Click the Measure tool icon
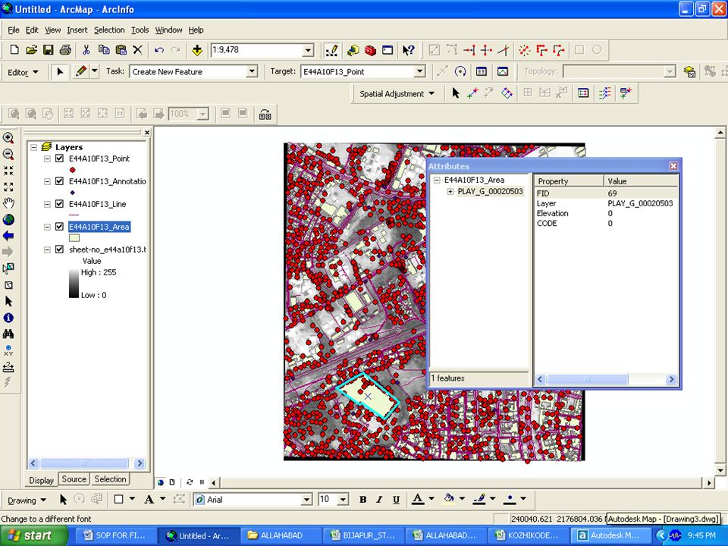The image size is (728, 546). tap(8, 367)
